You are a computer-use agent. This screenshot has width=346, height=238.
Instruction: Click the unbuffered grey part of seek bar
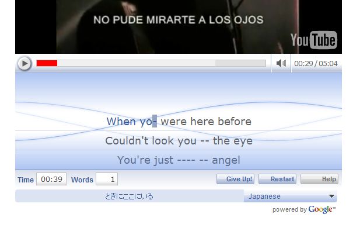click(x=240, y=63)
